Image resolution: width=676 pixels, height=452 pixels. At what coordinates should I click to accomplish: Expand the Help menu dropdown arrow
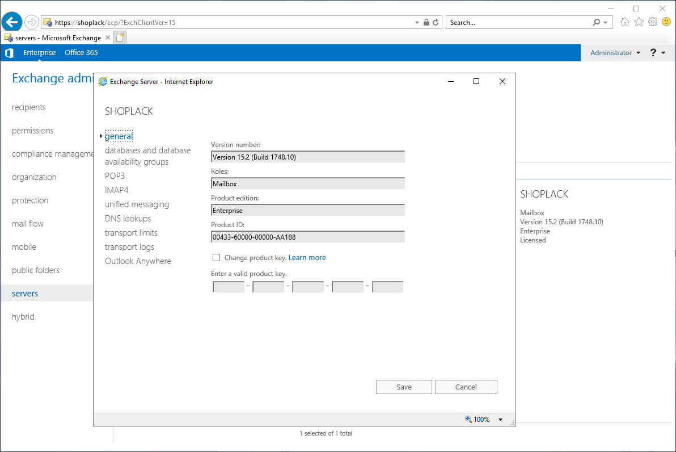pyautogui.click(x=663, y=53)
